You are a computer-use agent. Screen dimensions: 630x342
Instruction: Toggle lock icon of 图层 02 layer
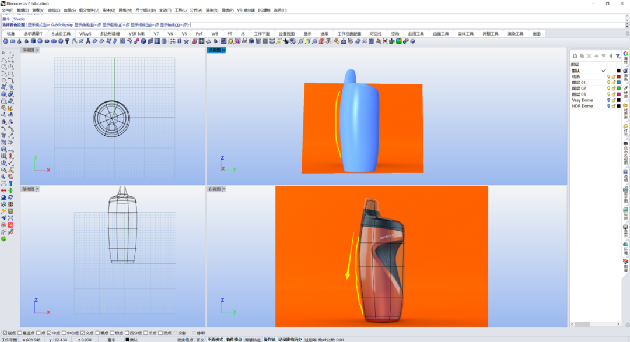(x=614, y=89)
